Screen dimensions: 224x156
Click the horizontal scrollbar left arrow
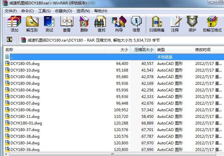click(6, 154)
